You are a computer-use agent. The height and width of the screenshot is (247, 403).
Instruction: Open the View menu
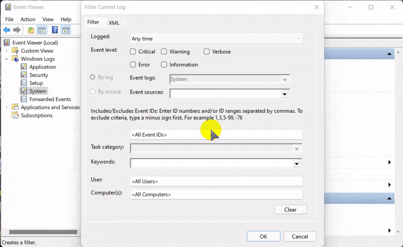[x=48, y=19]
